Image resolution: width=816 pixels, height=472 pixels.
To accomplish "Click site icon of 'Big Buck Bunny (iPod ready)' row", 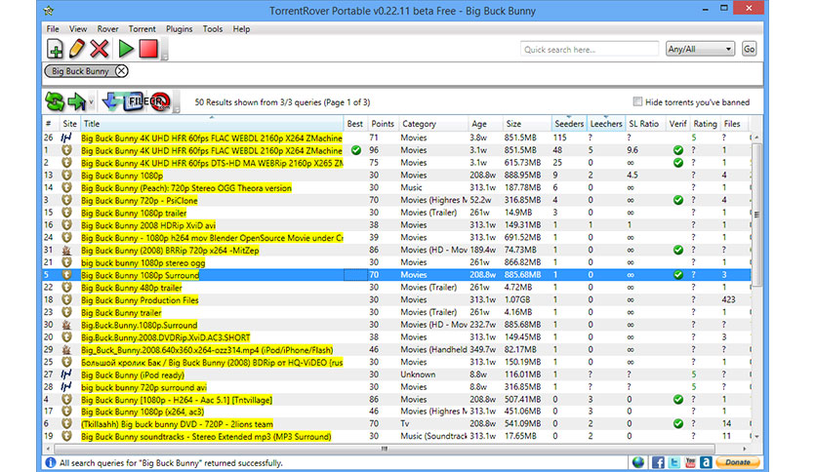I will pyautogui.click(x=66, y=374).
